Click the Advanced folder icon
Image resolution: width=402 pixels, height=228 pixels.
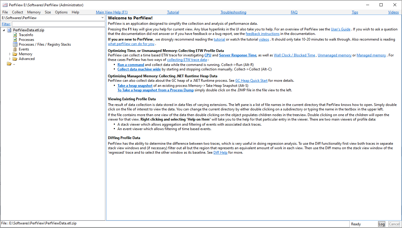pyautogui.click(x=15, y=59)
